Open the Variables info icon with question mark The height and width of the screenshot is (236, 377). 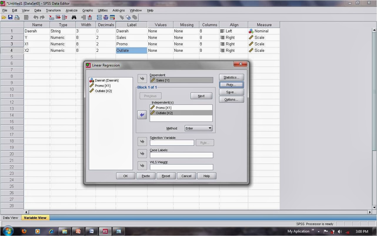[x=65, y=17]
